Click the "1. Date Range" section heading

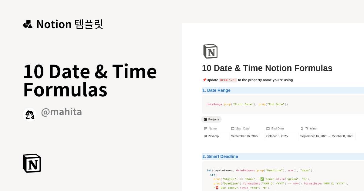pyautogui.click(x=216, y=90)
